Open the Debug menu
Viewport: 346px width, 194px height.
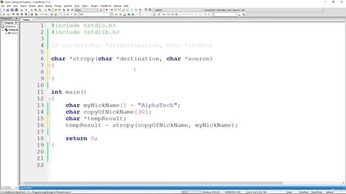pos(49,6)
